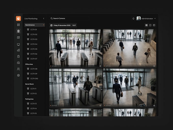Select CCTV 15 in camera list
This screenshot has height=130, width=173.
click(x=32, y=113)
